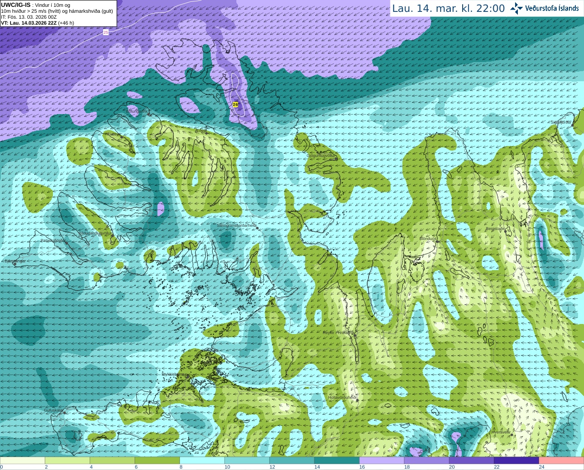Click the Gufuskálar station label

tap(53, 410)
